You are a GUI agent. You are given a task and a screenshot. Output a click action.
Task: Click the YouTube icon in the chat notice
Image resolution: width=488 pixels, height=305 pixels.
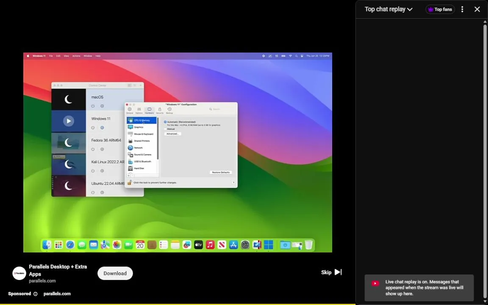tap(375, 283)
